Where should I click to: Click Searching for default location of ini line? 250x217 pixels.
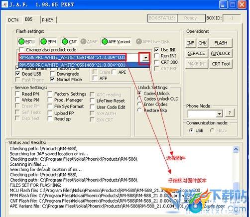[46, 169]
